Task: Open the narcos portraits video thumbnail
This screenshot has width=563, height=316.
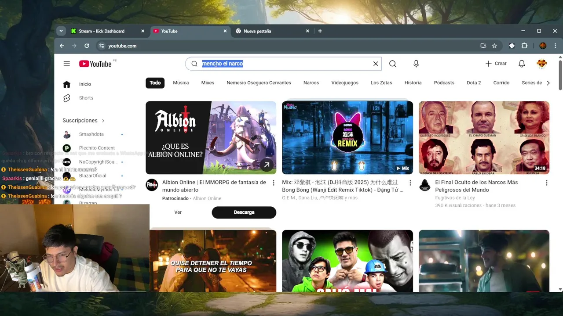Action: (x=484, y=138)
